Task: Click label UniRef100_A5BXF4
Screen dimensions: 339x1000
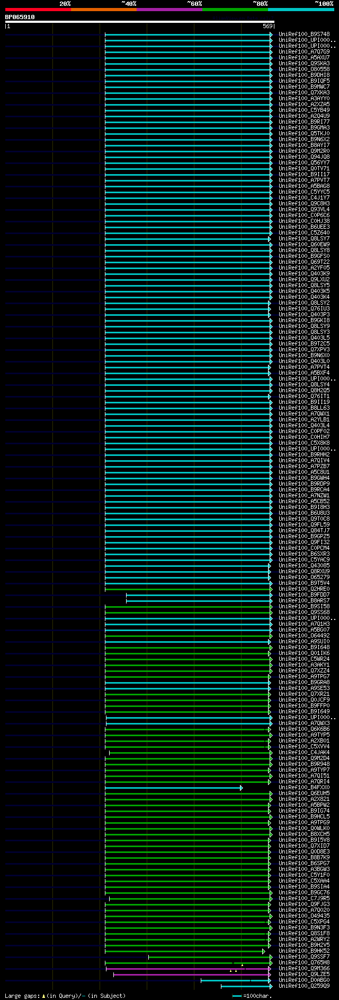Action: 304,373
